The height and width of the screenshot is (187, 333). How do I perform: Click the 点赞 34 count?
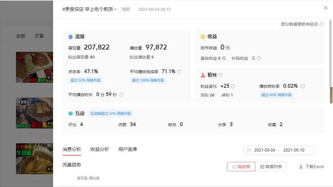click(x=133, y=125)
